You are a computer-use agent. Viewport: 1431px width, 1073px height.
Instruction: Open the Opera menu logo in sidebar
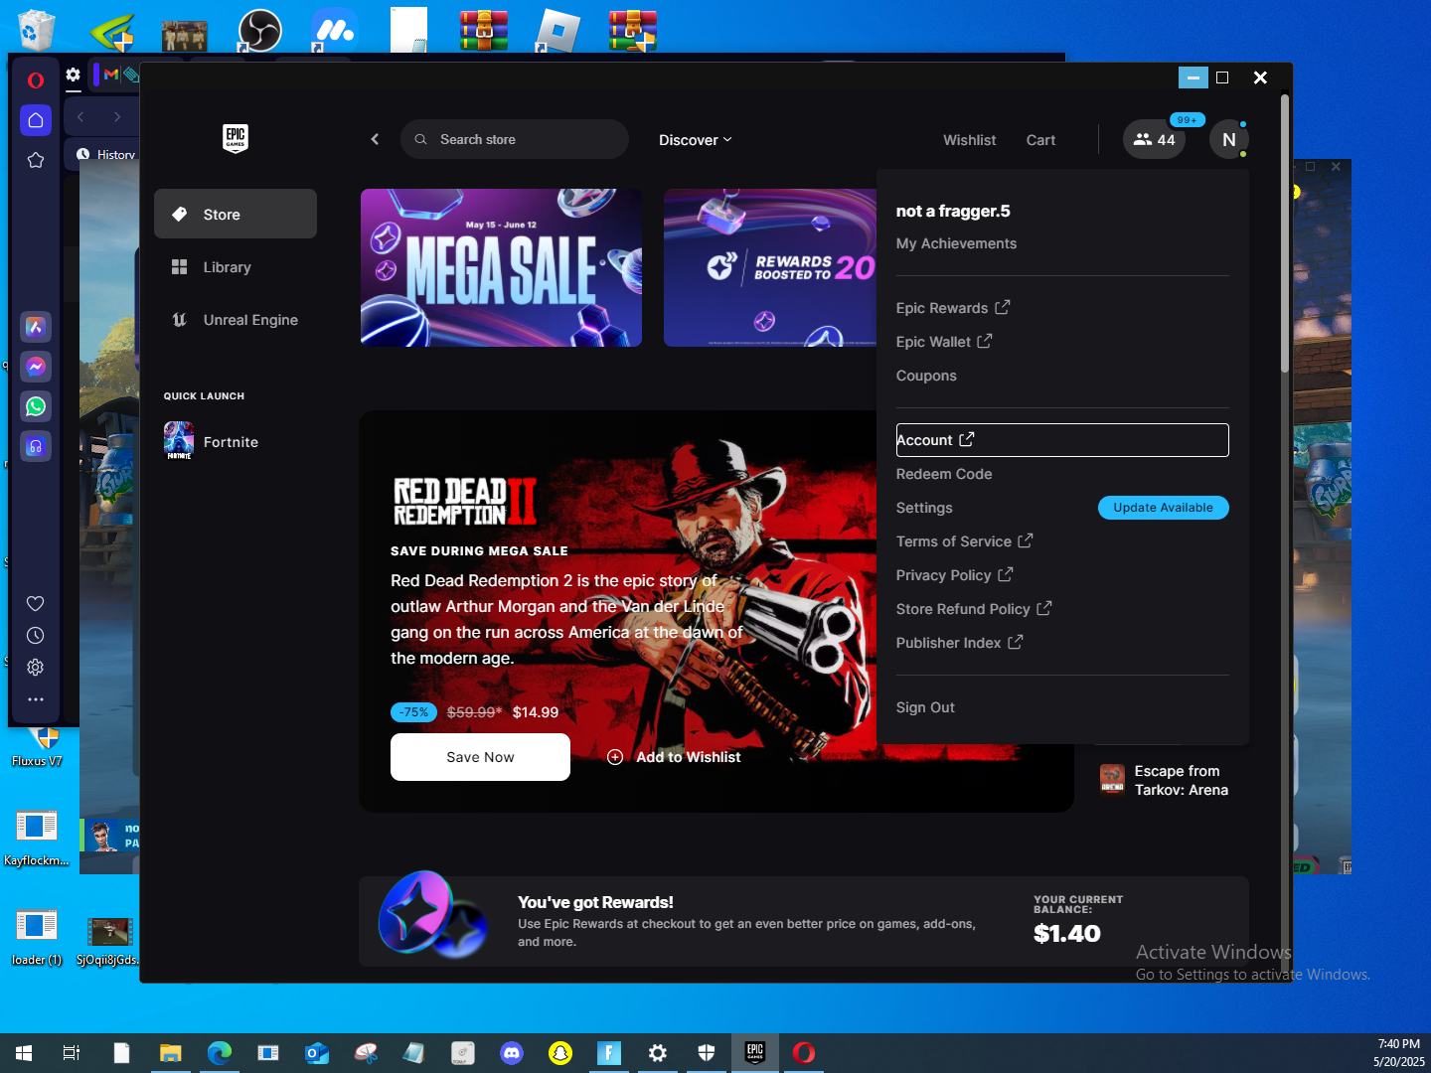pos(36,80)
